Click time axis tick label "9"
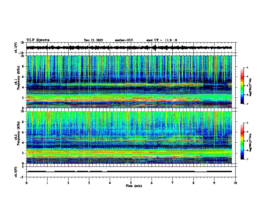The height and width of the screenshot is (205, 265). (214, 183)
